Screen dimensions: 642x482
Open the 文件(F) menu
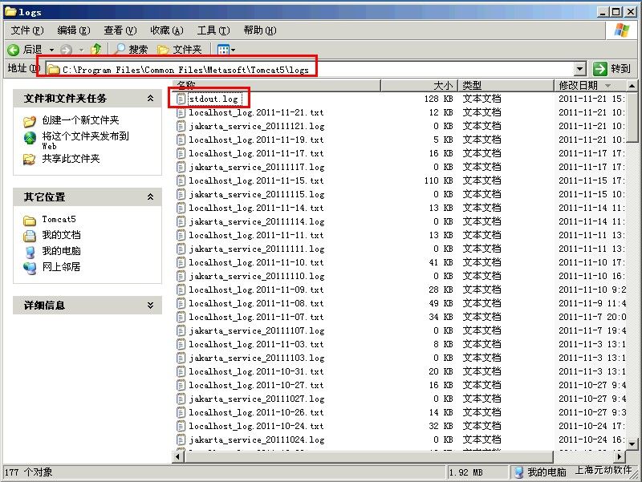point(26,30)
